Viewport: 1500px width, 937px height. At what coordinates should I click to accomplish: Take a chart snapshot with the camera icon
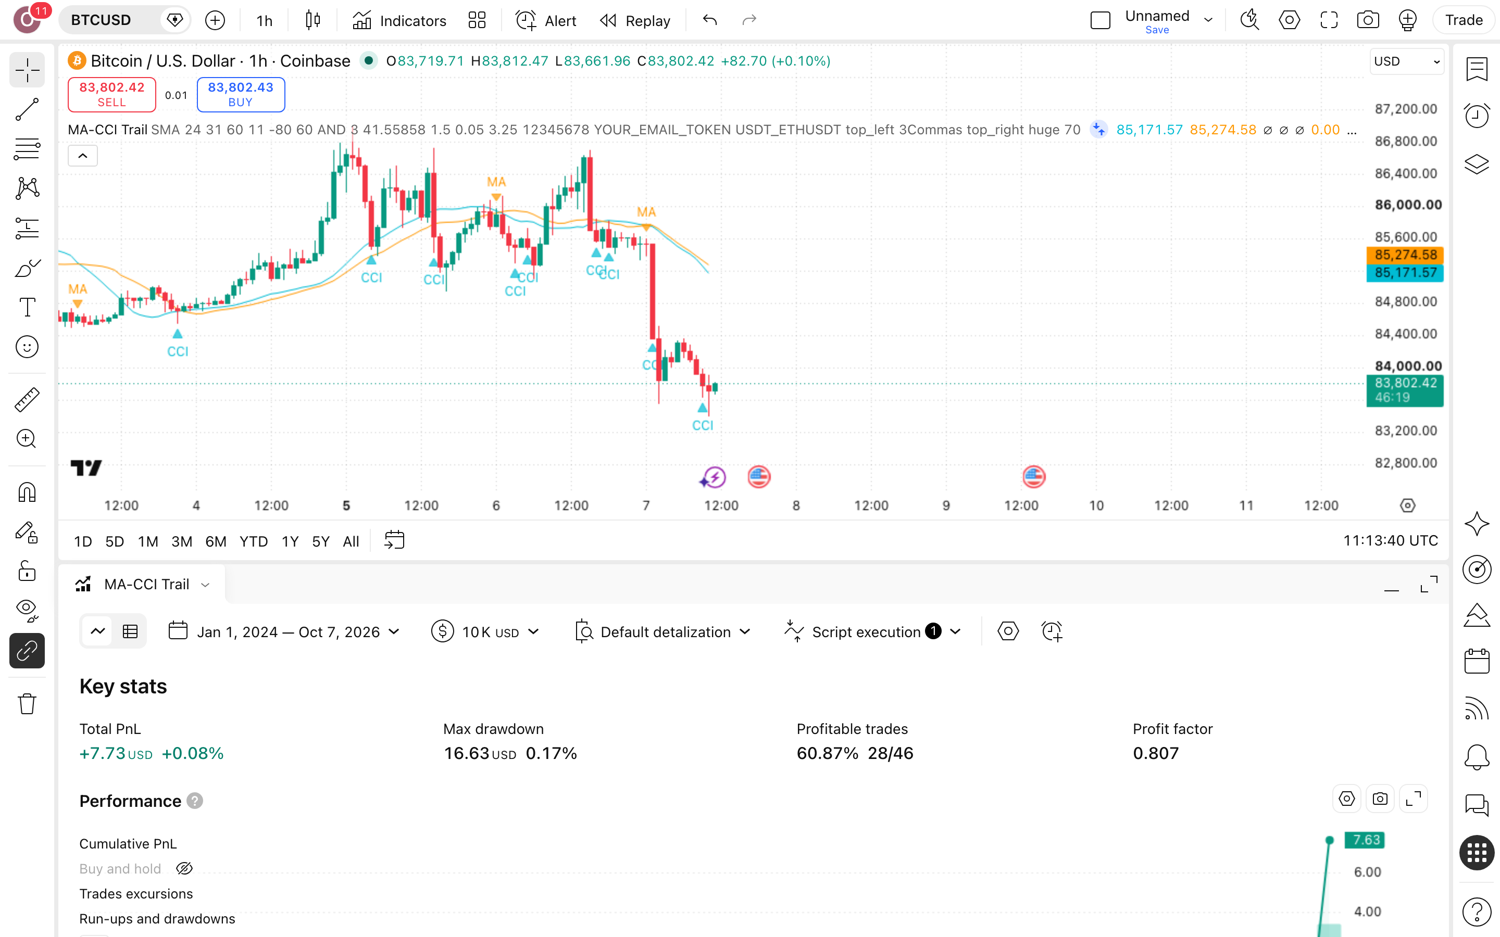(x=1368, y=20)
